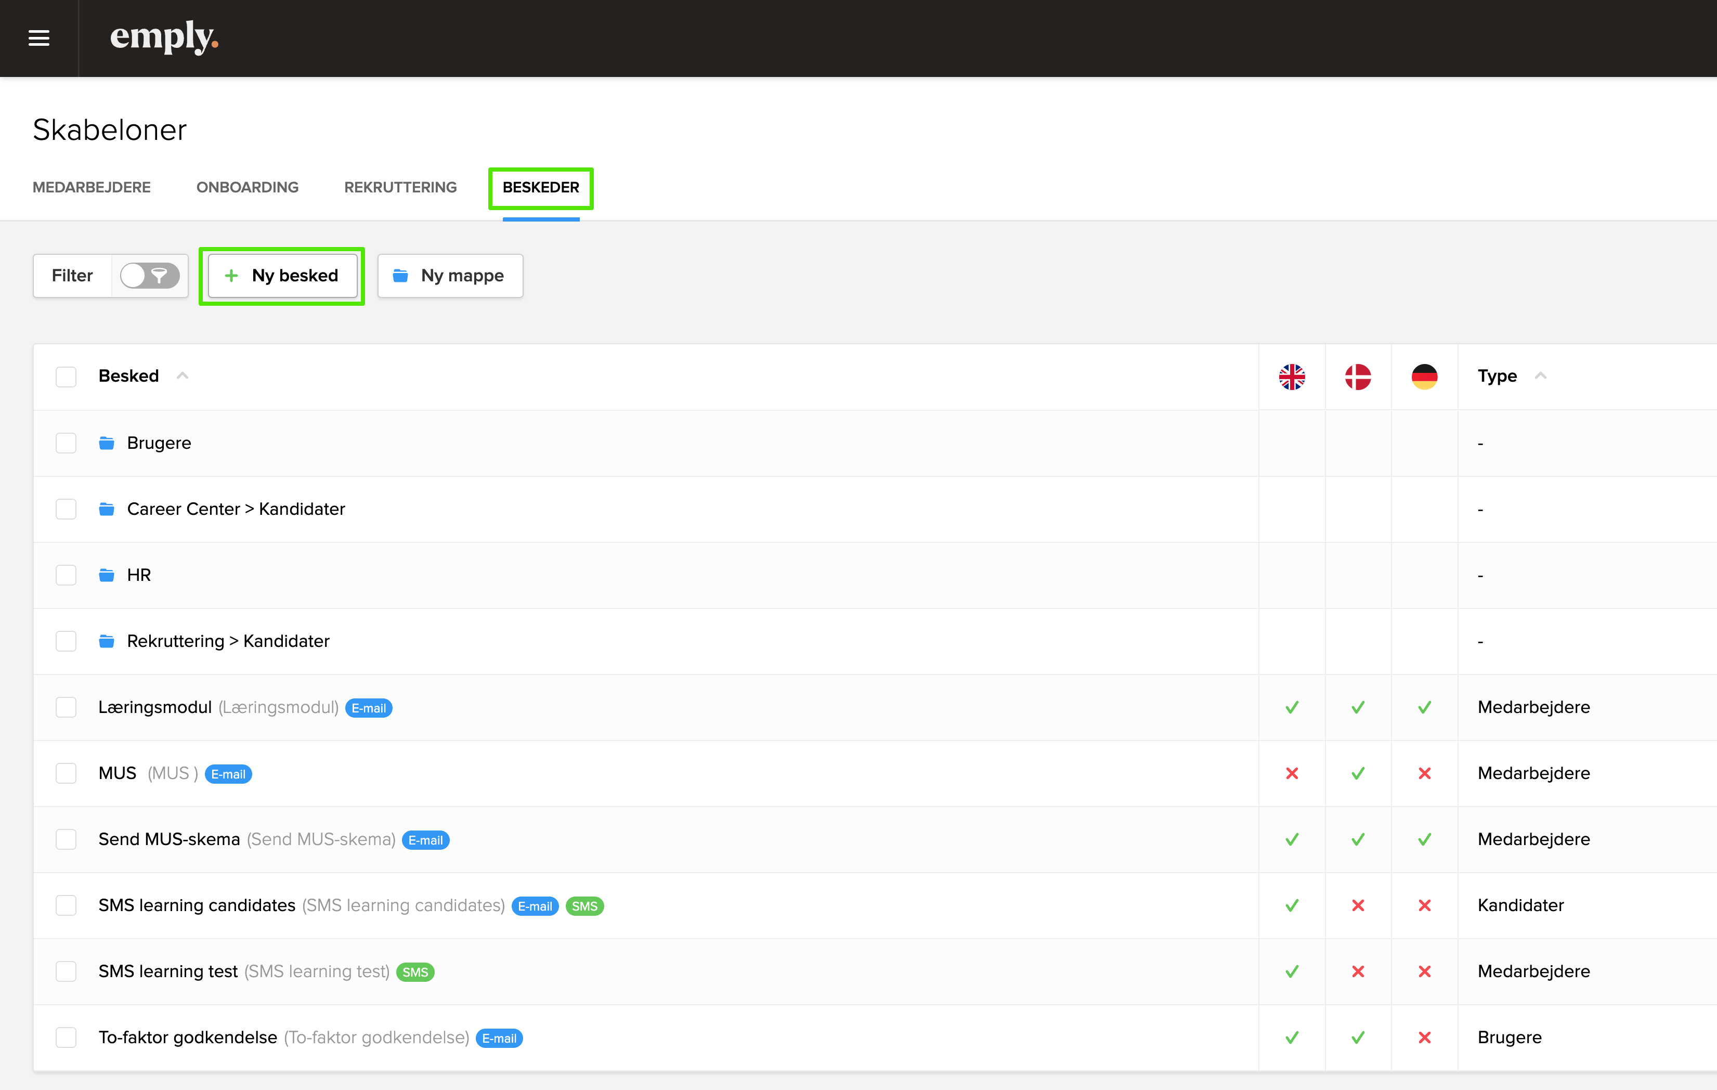The image size is (1717, 1090).
Task: Click the Ny mappe button
Action: point(450,276)
